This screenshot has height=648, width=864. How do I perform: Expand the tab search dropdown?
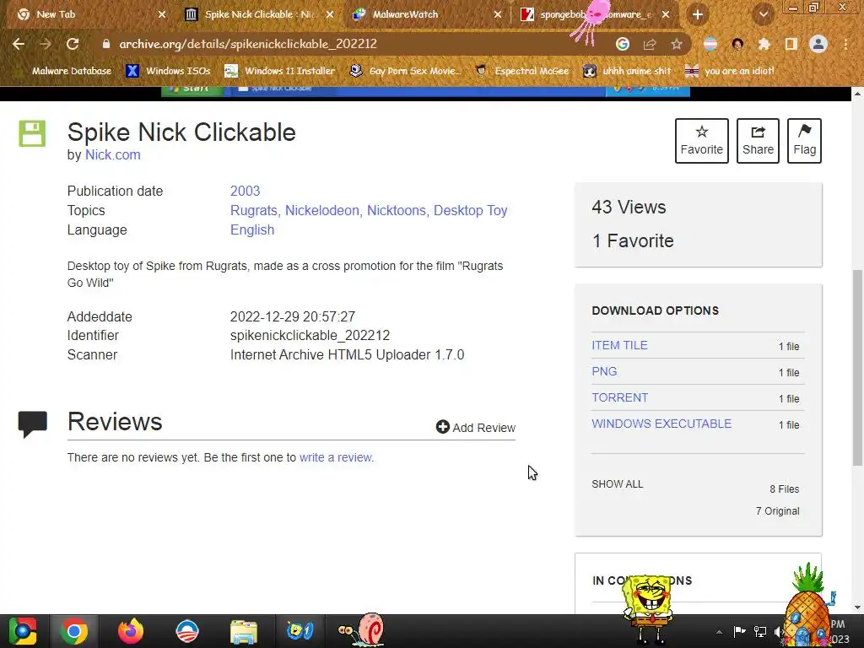click(763, 15)
